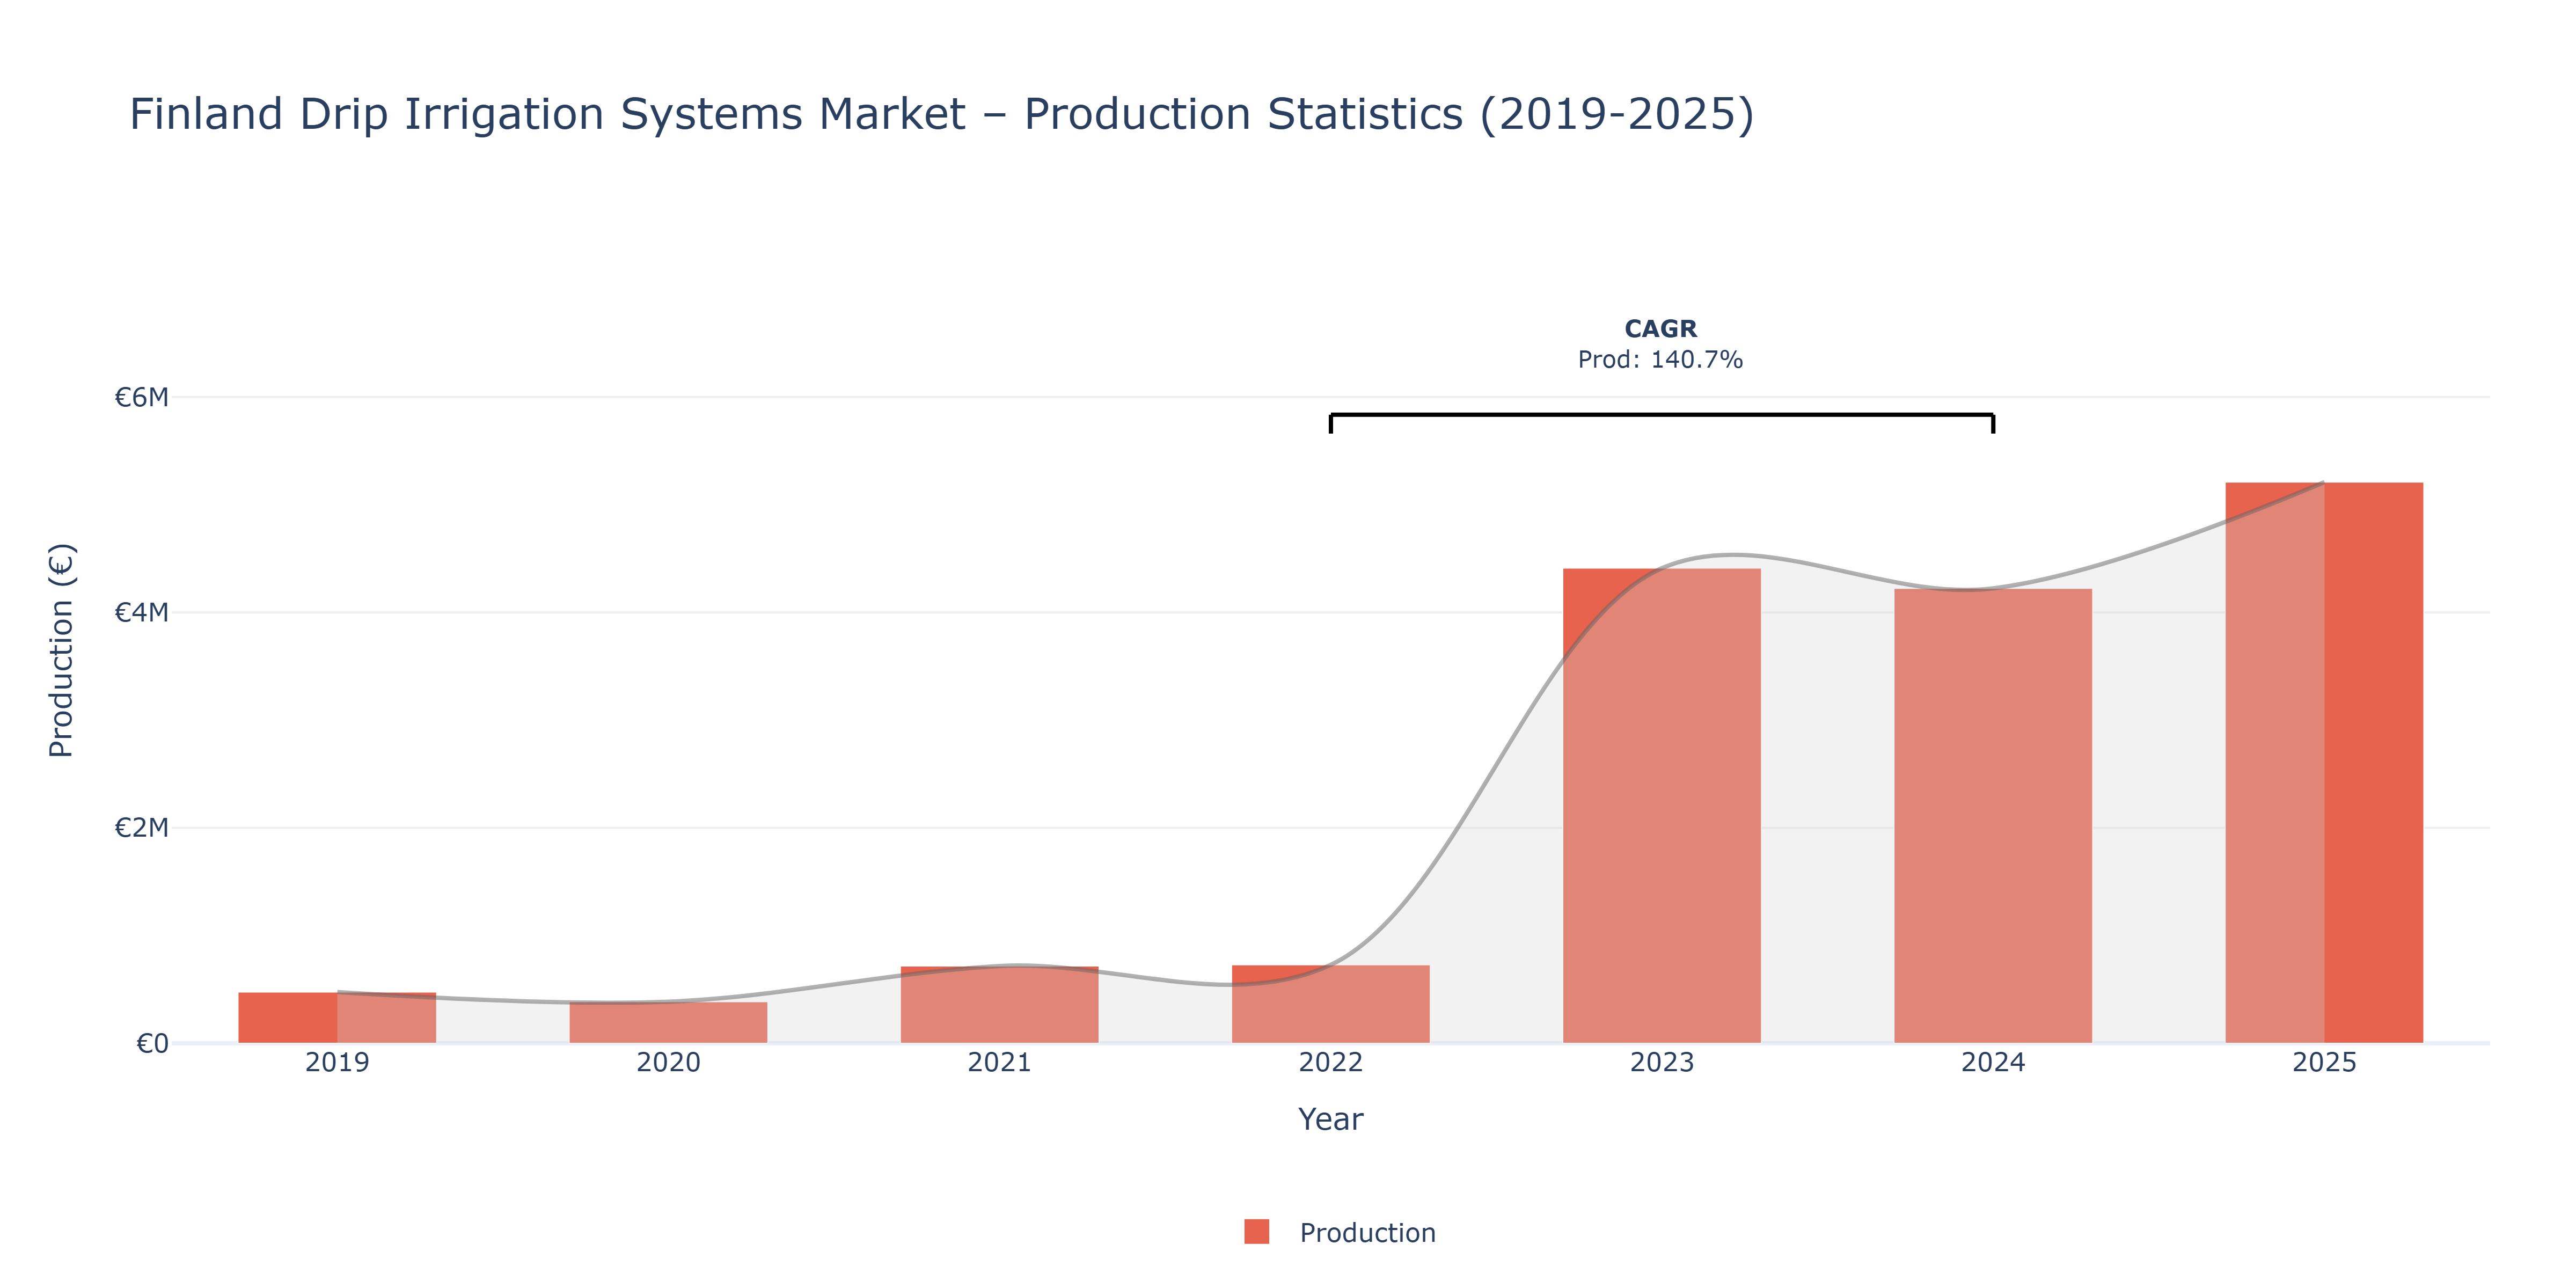Click the 2019 x-axis tick label
2576x1288 pixels.
click(x=337, y=1062)
